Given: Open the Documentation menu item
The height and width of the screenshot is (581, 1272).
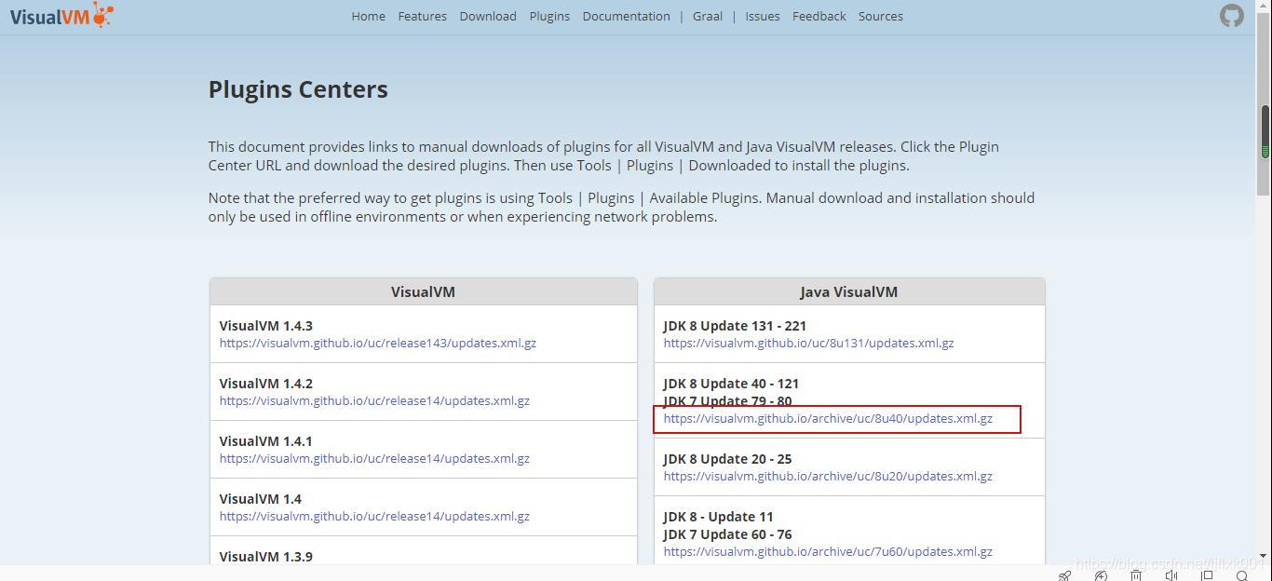Looking at the screenshot, I should pyautogui.click(x=626, y=16).
